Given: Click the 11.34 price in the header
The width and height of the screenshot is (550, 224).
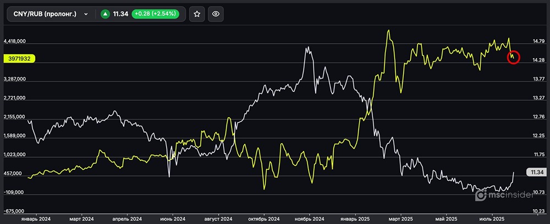Looking at the screenshot, I should point(120,15).
